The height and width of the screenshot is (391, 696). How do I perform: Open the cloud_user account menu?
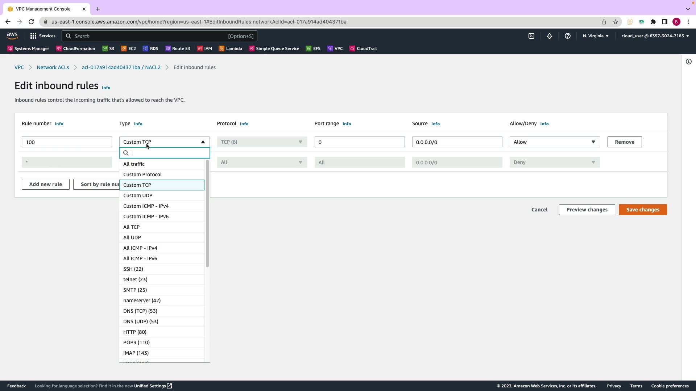(x=655, y=36)
